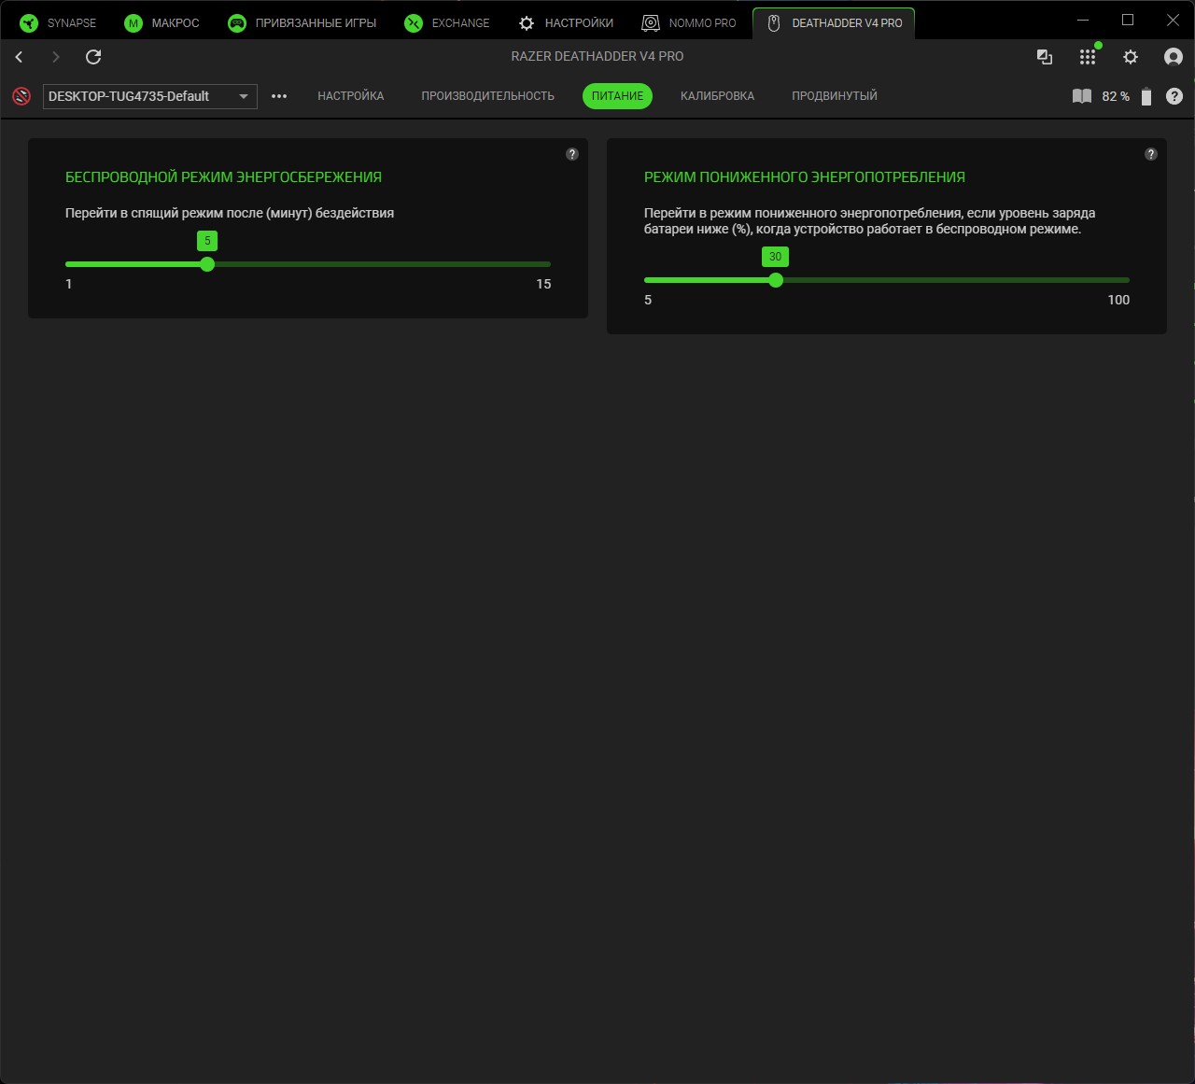
Task: Click the gear icon beside Настройки tab
Action: 527,23
